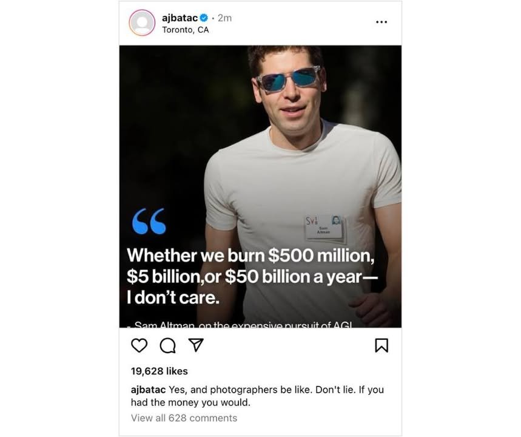Like the post with the heart icon
This screenshot has height=437, width=521.
click(x=139, y=345)
